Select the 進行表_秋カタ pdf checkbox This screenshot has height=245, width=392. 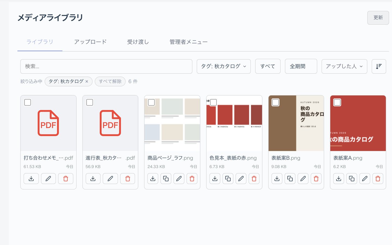[90, 102]
